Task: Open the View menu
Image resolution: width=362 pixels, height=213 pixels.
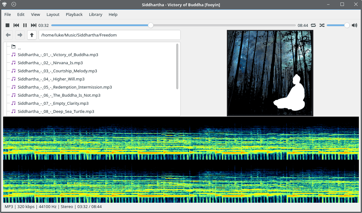Action: tap(36, 14)
